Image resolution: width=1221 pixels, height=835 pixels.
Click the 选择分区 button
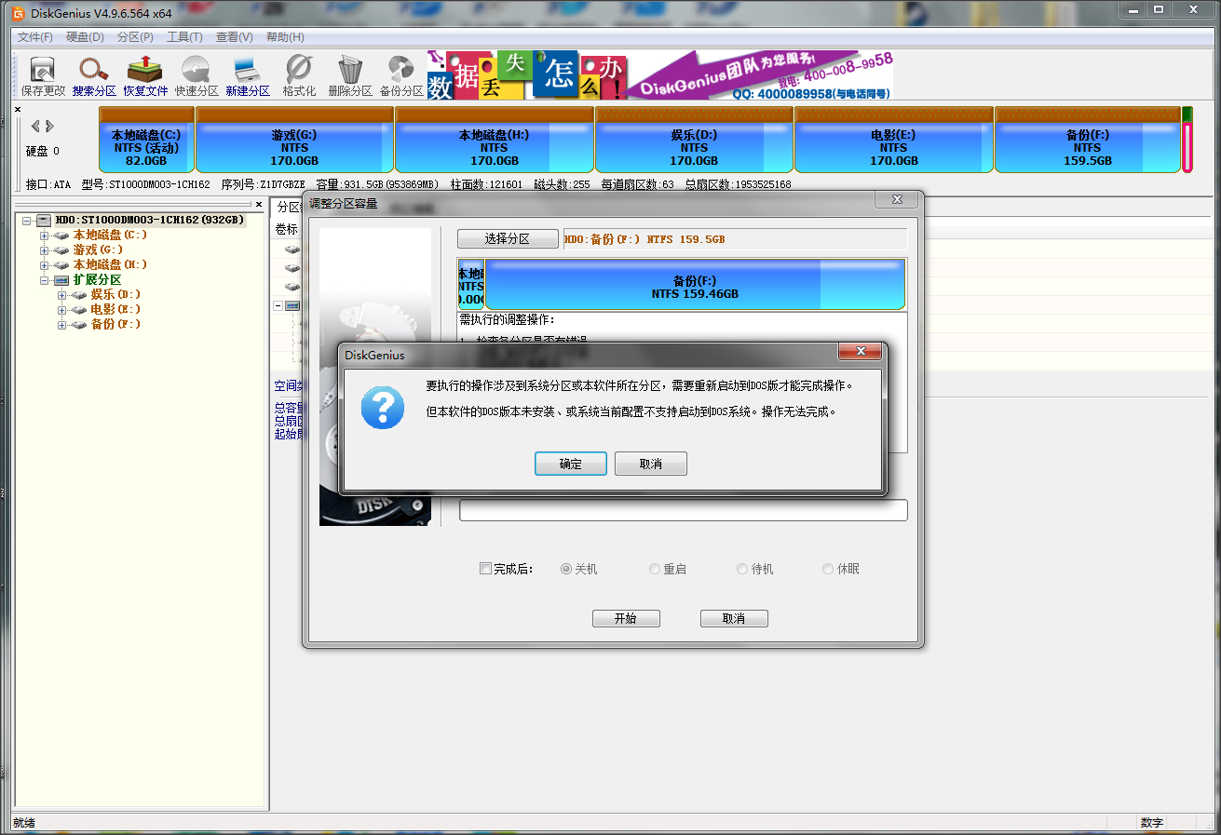[x=508, y=239]
